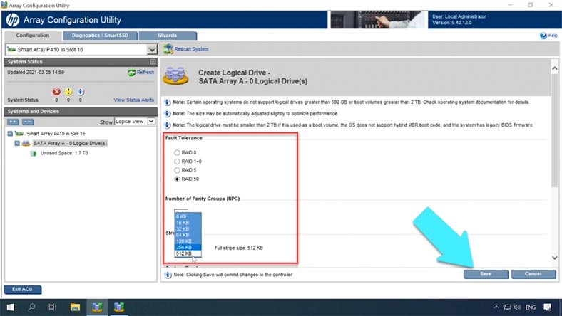This screenshot has height=316, width=562.
Task: Show hidden tray icons chevron
Action: [496, 307]
